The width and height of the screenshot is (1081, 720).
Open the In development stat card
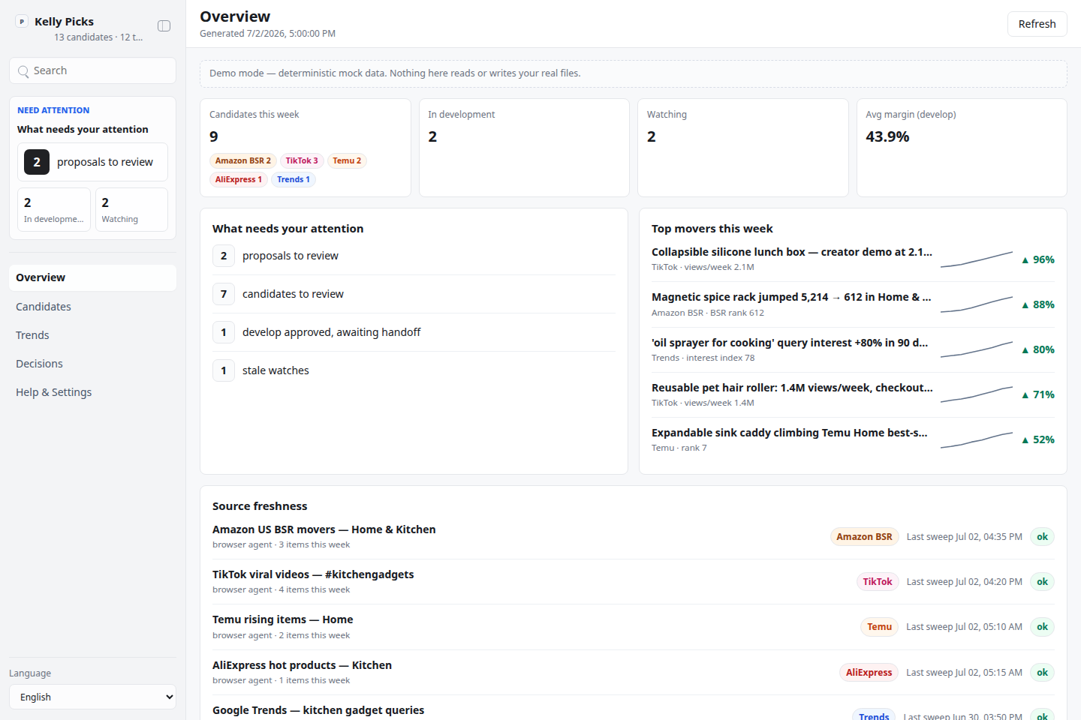524,148
